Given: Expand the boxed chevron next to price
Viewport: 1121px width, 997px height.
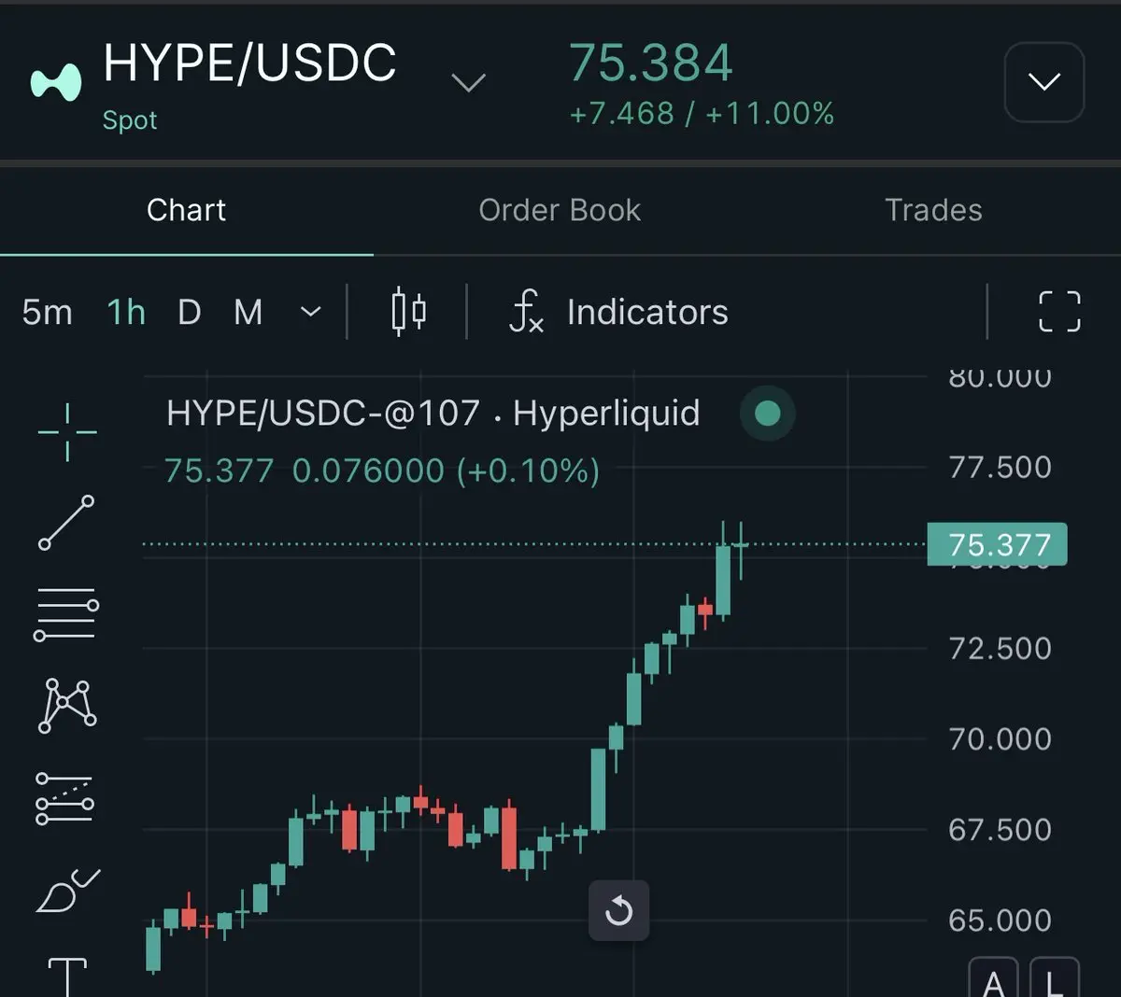Looking at the screenshot, I should [1044, 82].
